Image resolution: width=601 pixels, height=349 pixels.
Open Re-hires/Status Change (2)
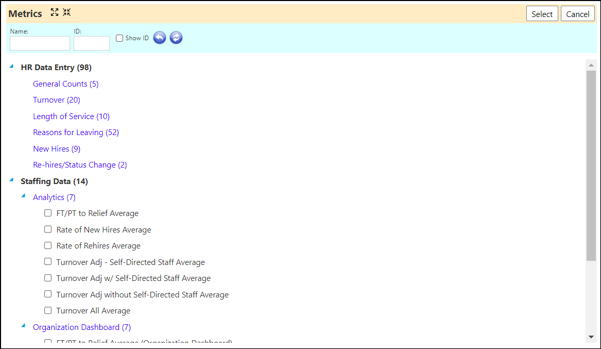coord(80,165)
